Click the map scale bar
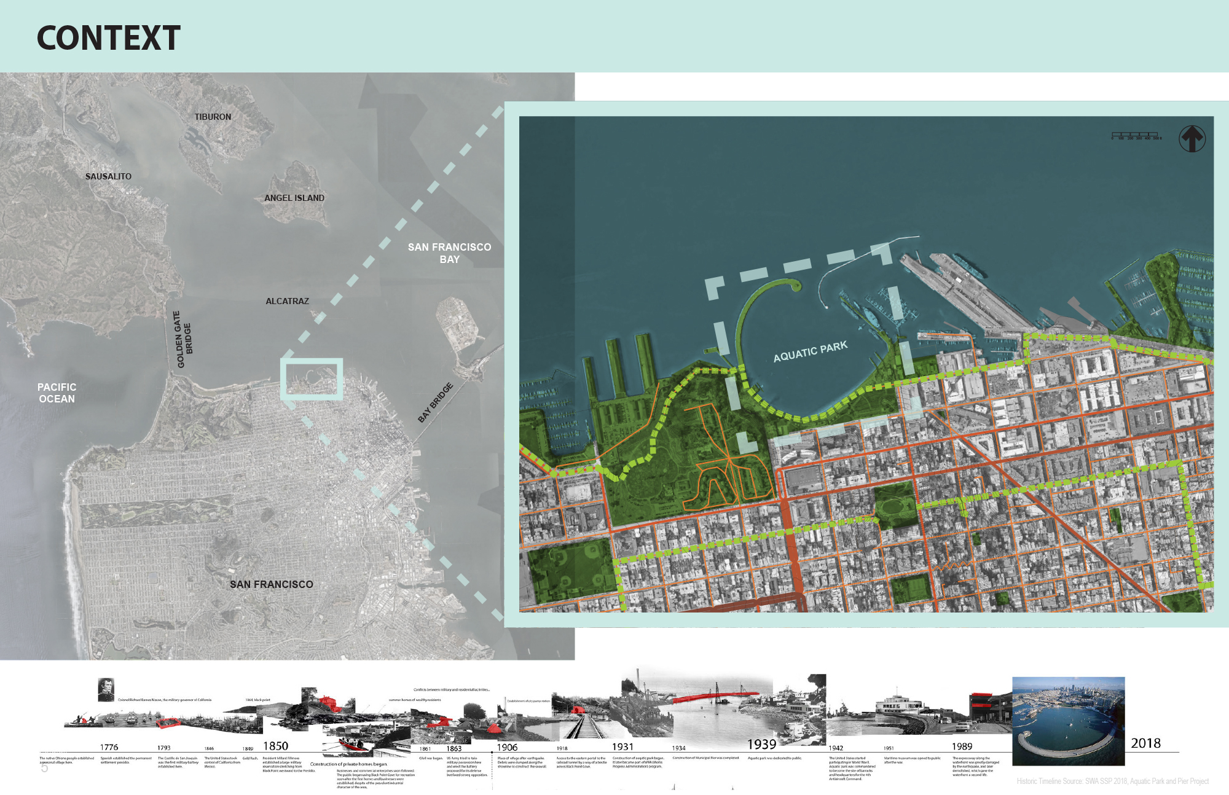 pyautogui.click(x=1134, y=135)
